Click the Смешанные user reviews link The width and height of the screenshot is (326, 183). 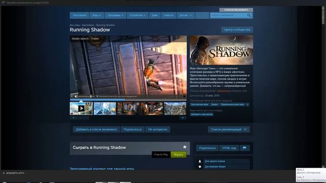[x=223, y=91]
